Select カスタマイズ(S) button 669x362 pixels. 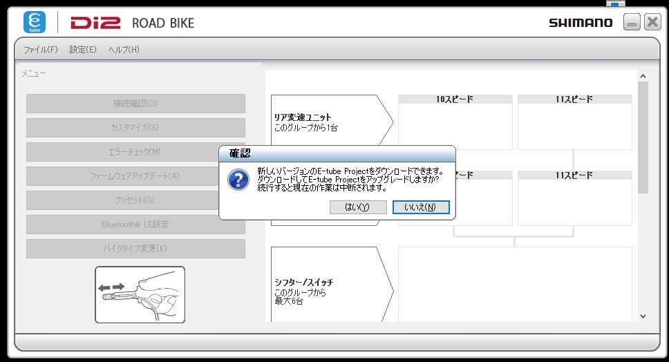pos(135,128)
